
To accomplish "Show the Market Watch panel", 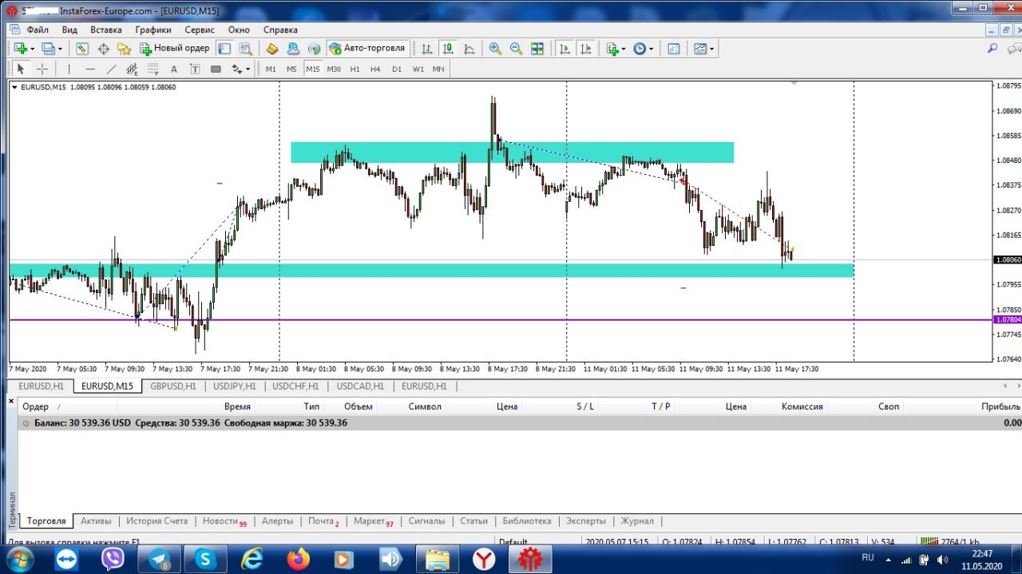I will pos(82,49).
